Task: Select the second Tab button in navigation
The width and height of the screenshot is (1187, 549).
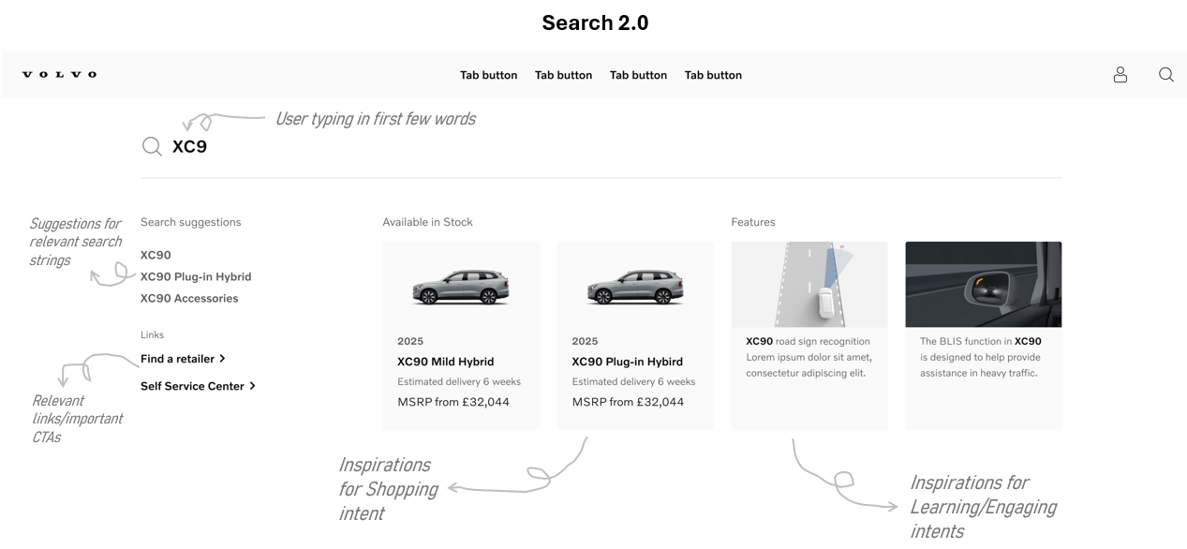Action: 563,75
